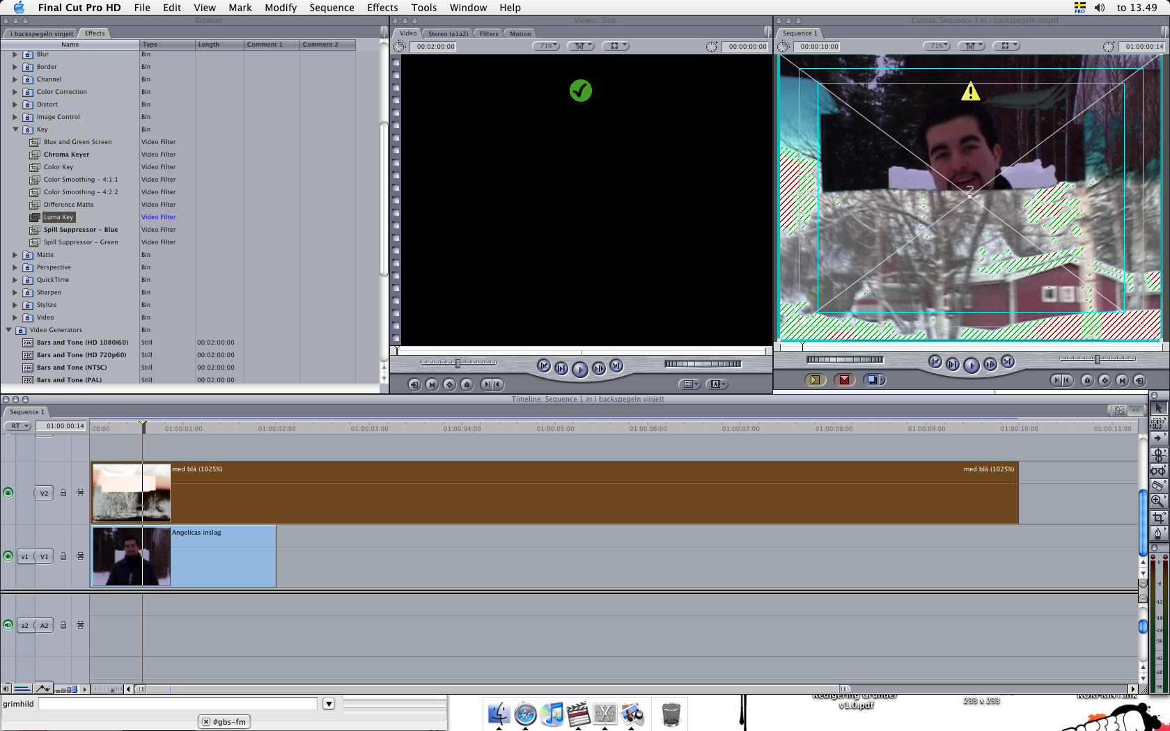Open the Modify menu
The image size is (1170, 731).
(281, 8)
